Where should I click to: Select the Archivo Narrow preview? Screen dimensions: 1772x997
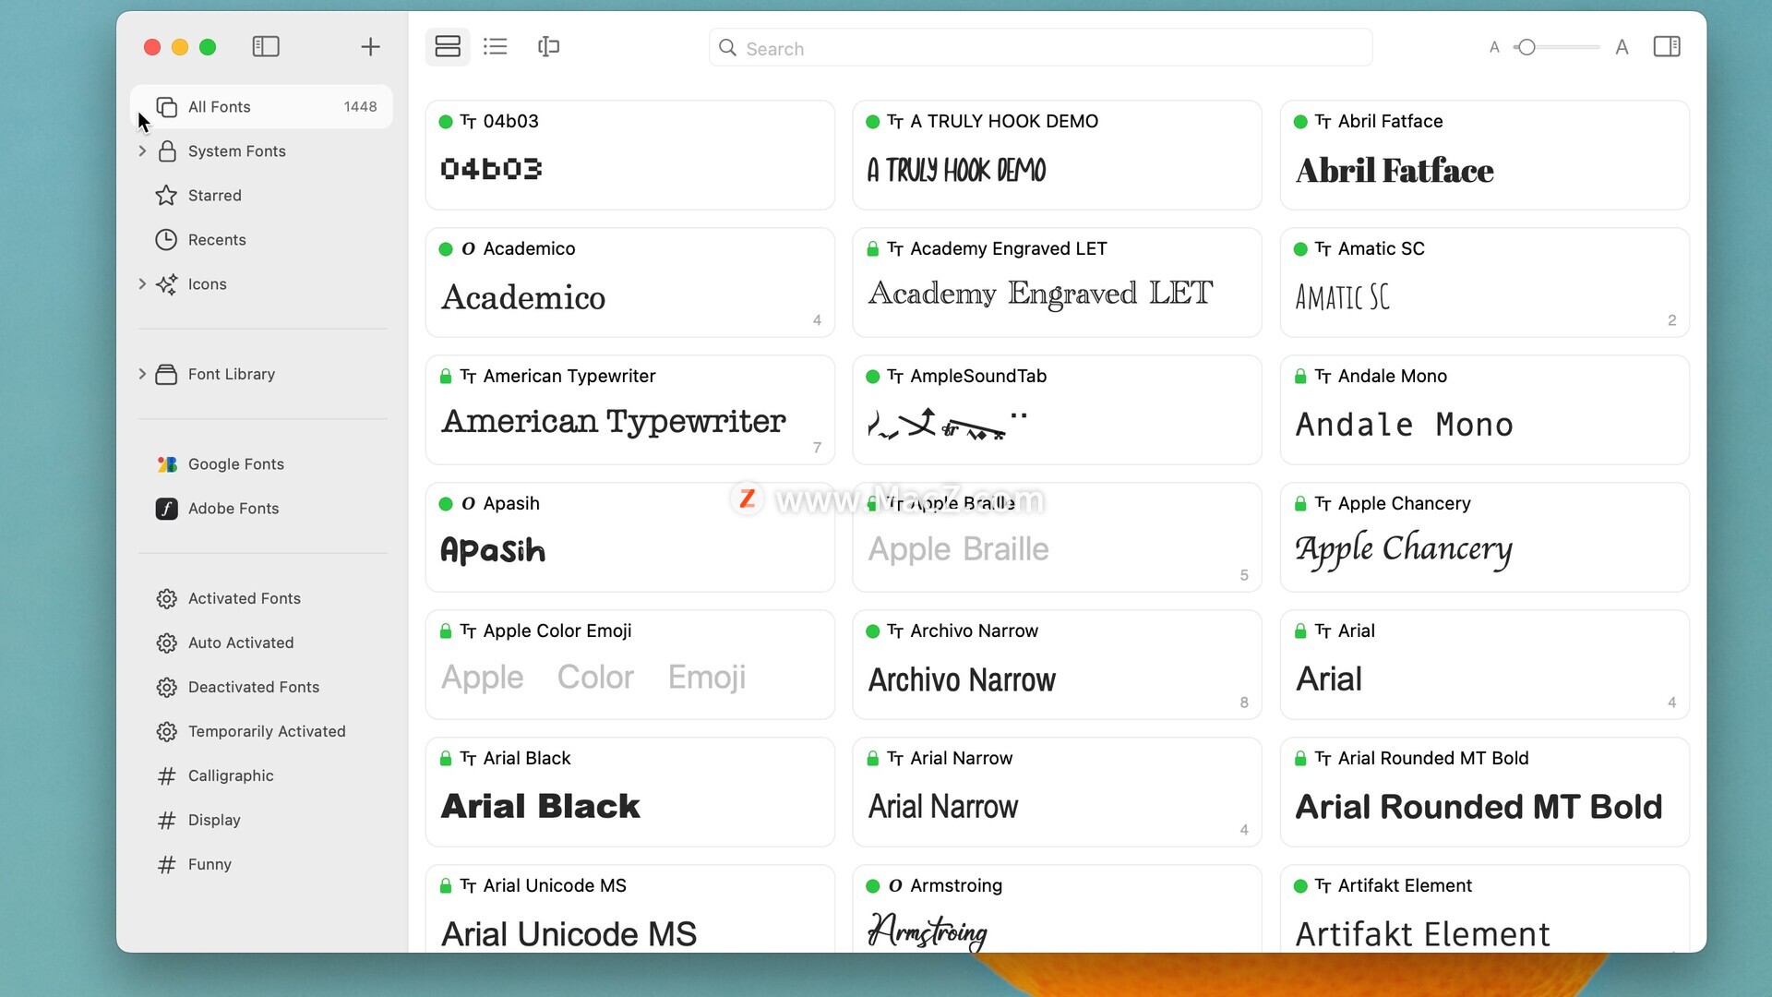tap(962, 680)
